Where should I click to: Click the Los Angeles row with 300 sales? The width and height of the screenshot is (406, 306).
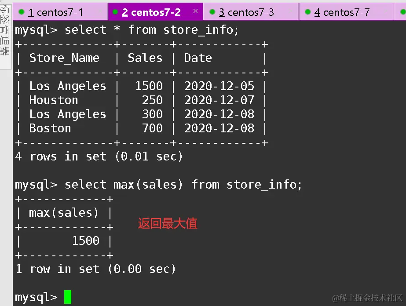141,114
